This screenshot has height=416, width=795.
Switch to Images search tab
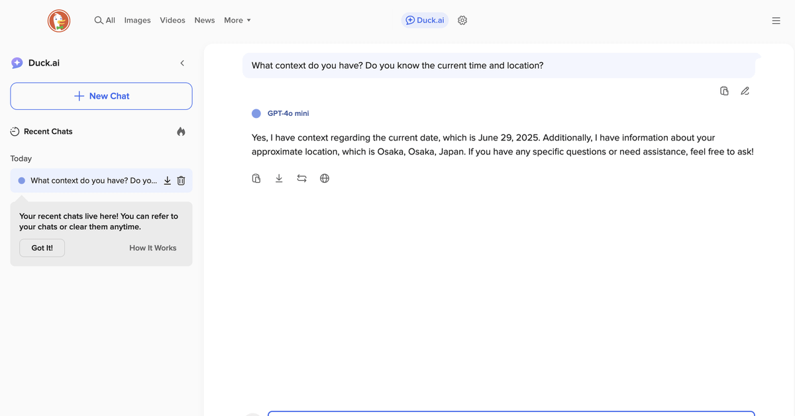(138, 21)
